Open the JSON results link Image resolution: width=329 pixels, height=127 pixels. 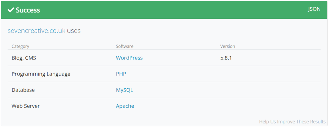[314, 9]
